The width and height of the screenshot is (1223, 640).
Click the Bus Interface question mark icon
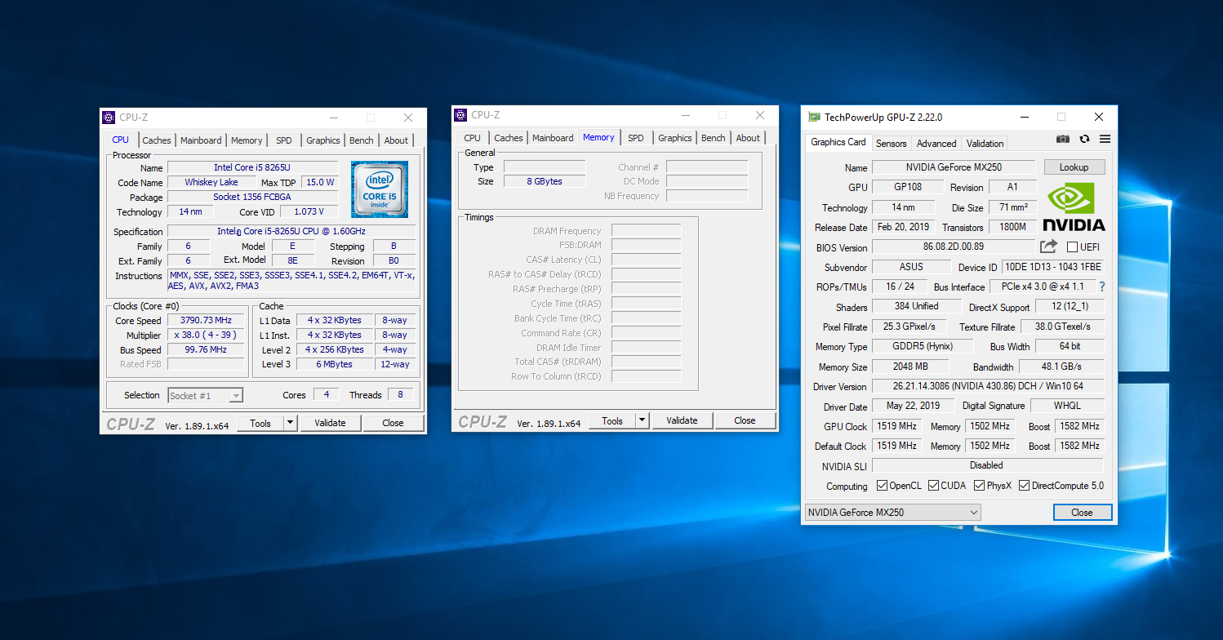tap(1102, 287)
